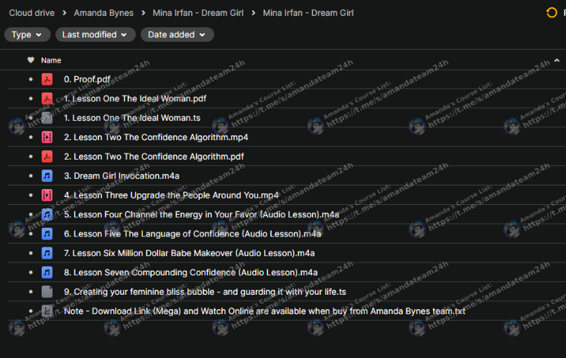The image size is (566, 358).
Task: Go to Amanda Bynes folder in breadcrumb
Action: 103,13
